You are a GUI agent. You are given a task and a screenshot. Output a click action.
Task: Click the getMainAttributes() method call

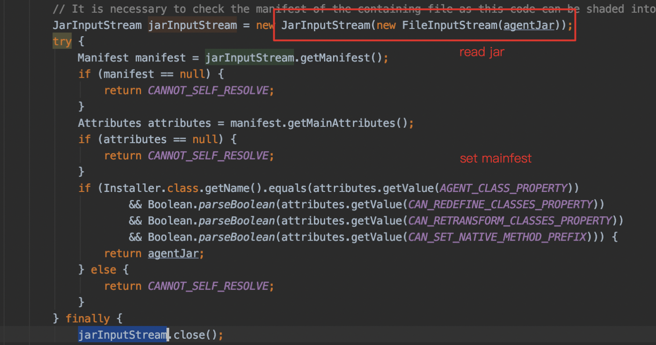(x=348, y=123)
